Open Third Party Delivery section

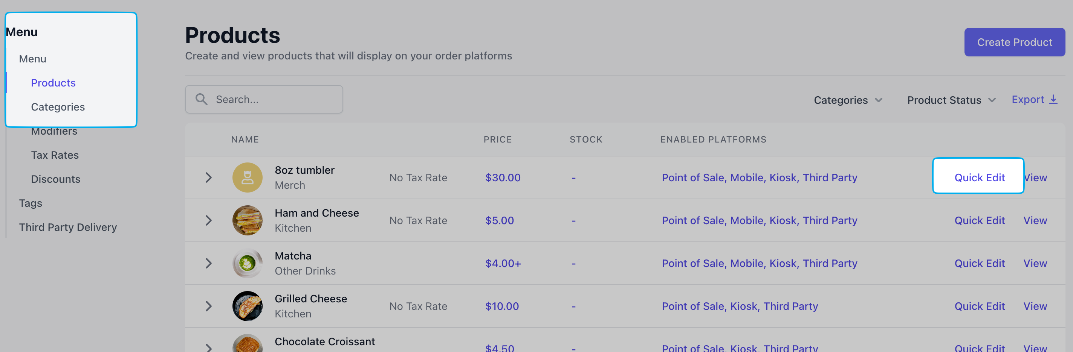pyautogui.click(x=68, y=227)
